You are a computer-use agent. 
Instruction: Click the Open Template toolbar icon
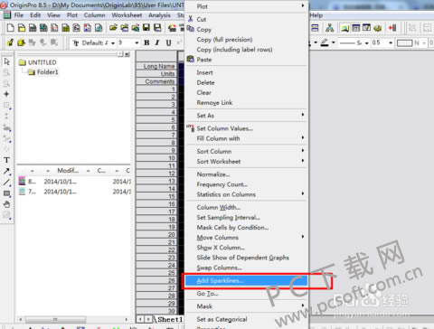(125, 28)
